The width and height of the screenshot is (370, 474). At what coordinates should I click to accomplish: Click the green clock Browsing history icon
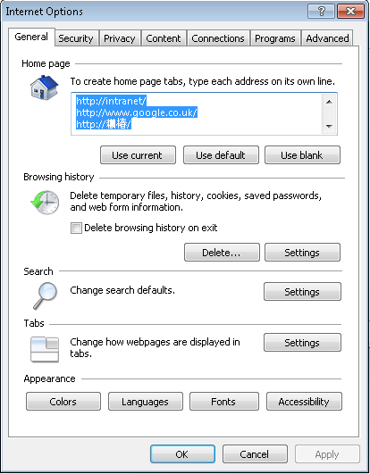(45, 203)
